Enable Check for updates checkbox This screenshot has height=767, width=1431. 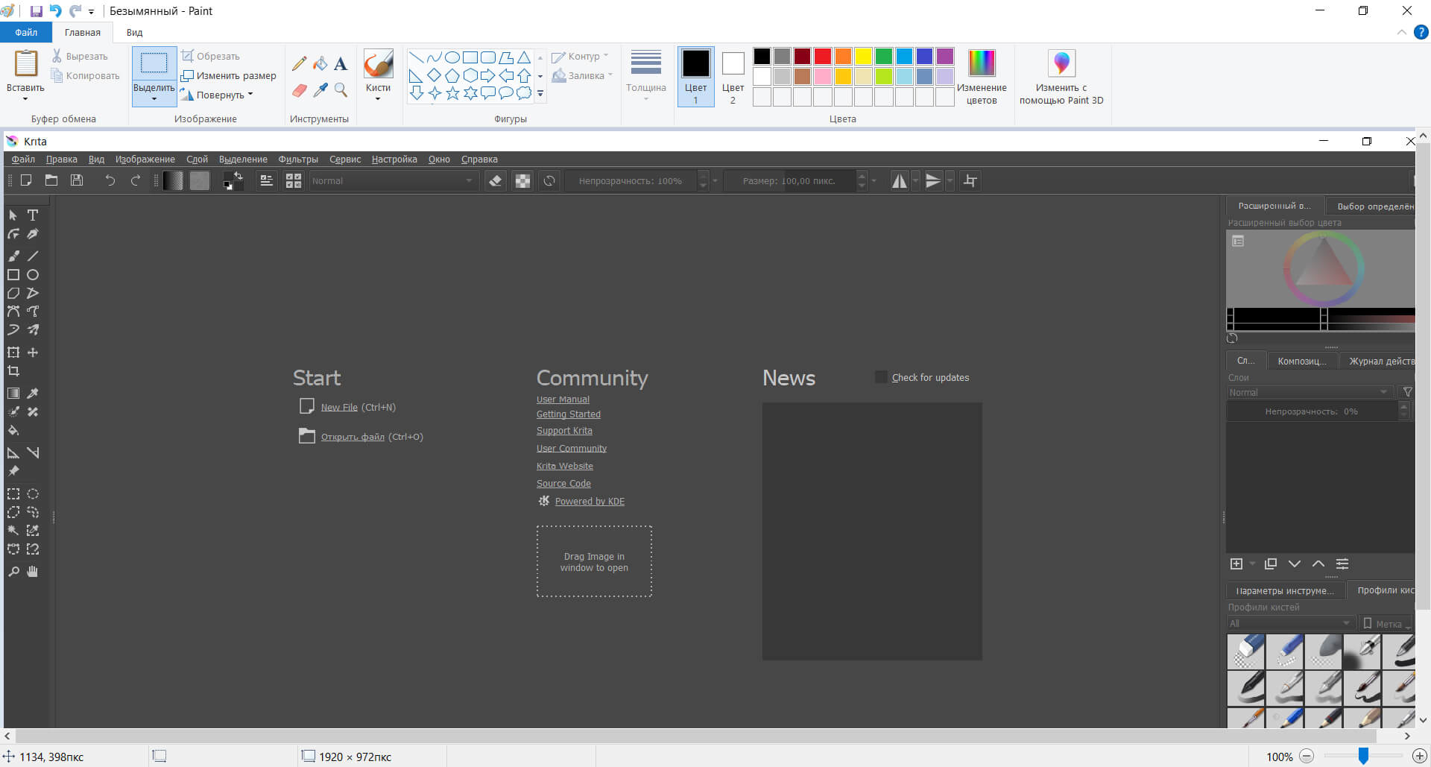coord(881,377)
